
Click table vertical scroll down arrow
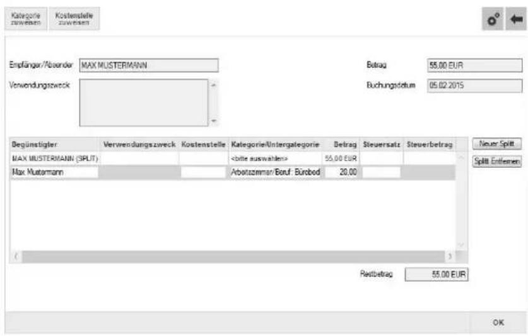coord(461,245)
